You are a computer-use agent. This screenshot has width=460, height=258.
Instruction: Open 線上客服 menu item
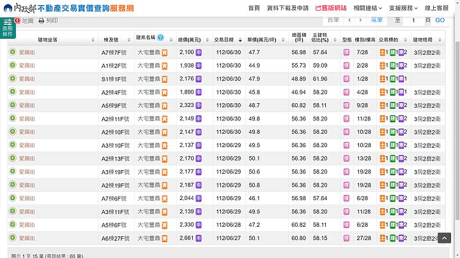point(436,8)
